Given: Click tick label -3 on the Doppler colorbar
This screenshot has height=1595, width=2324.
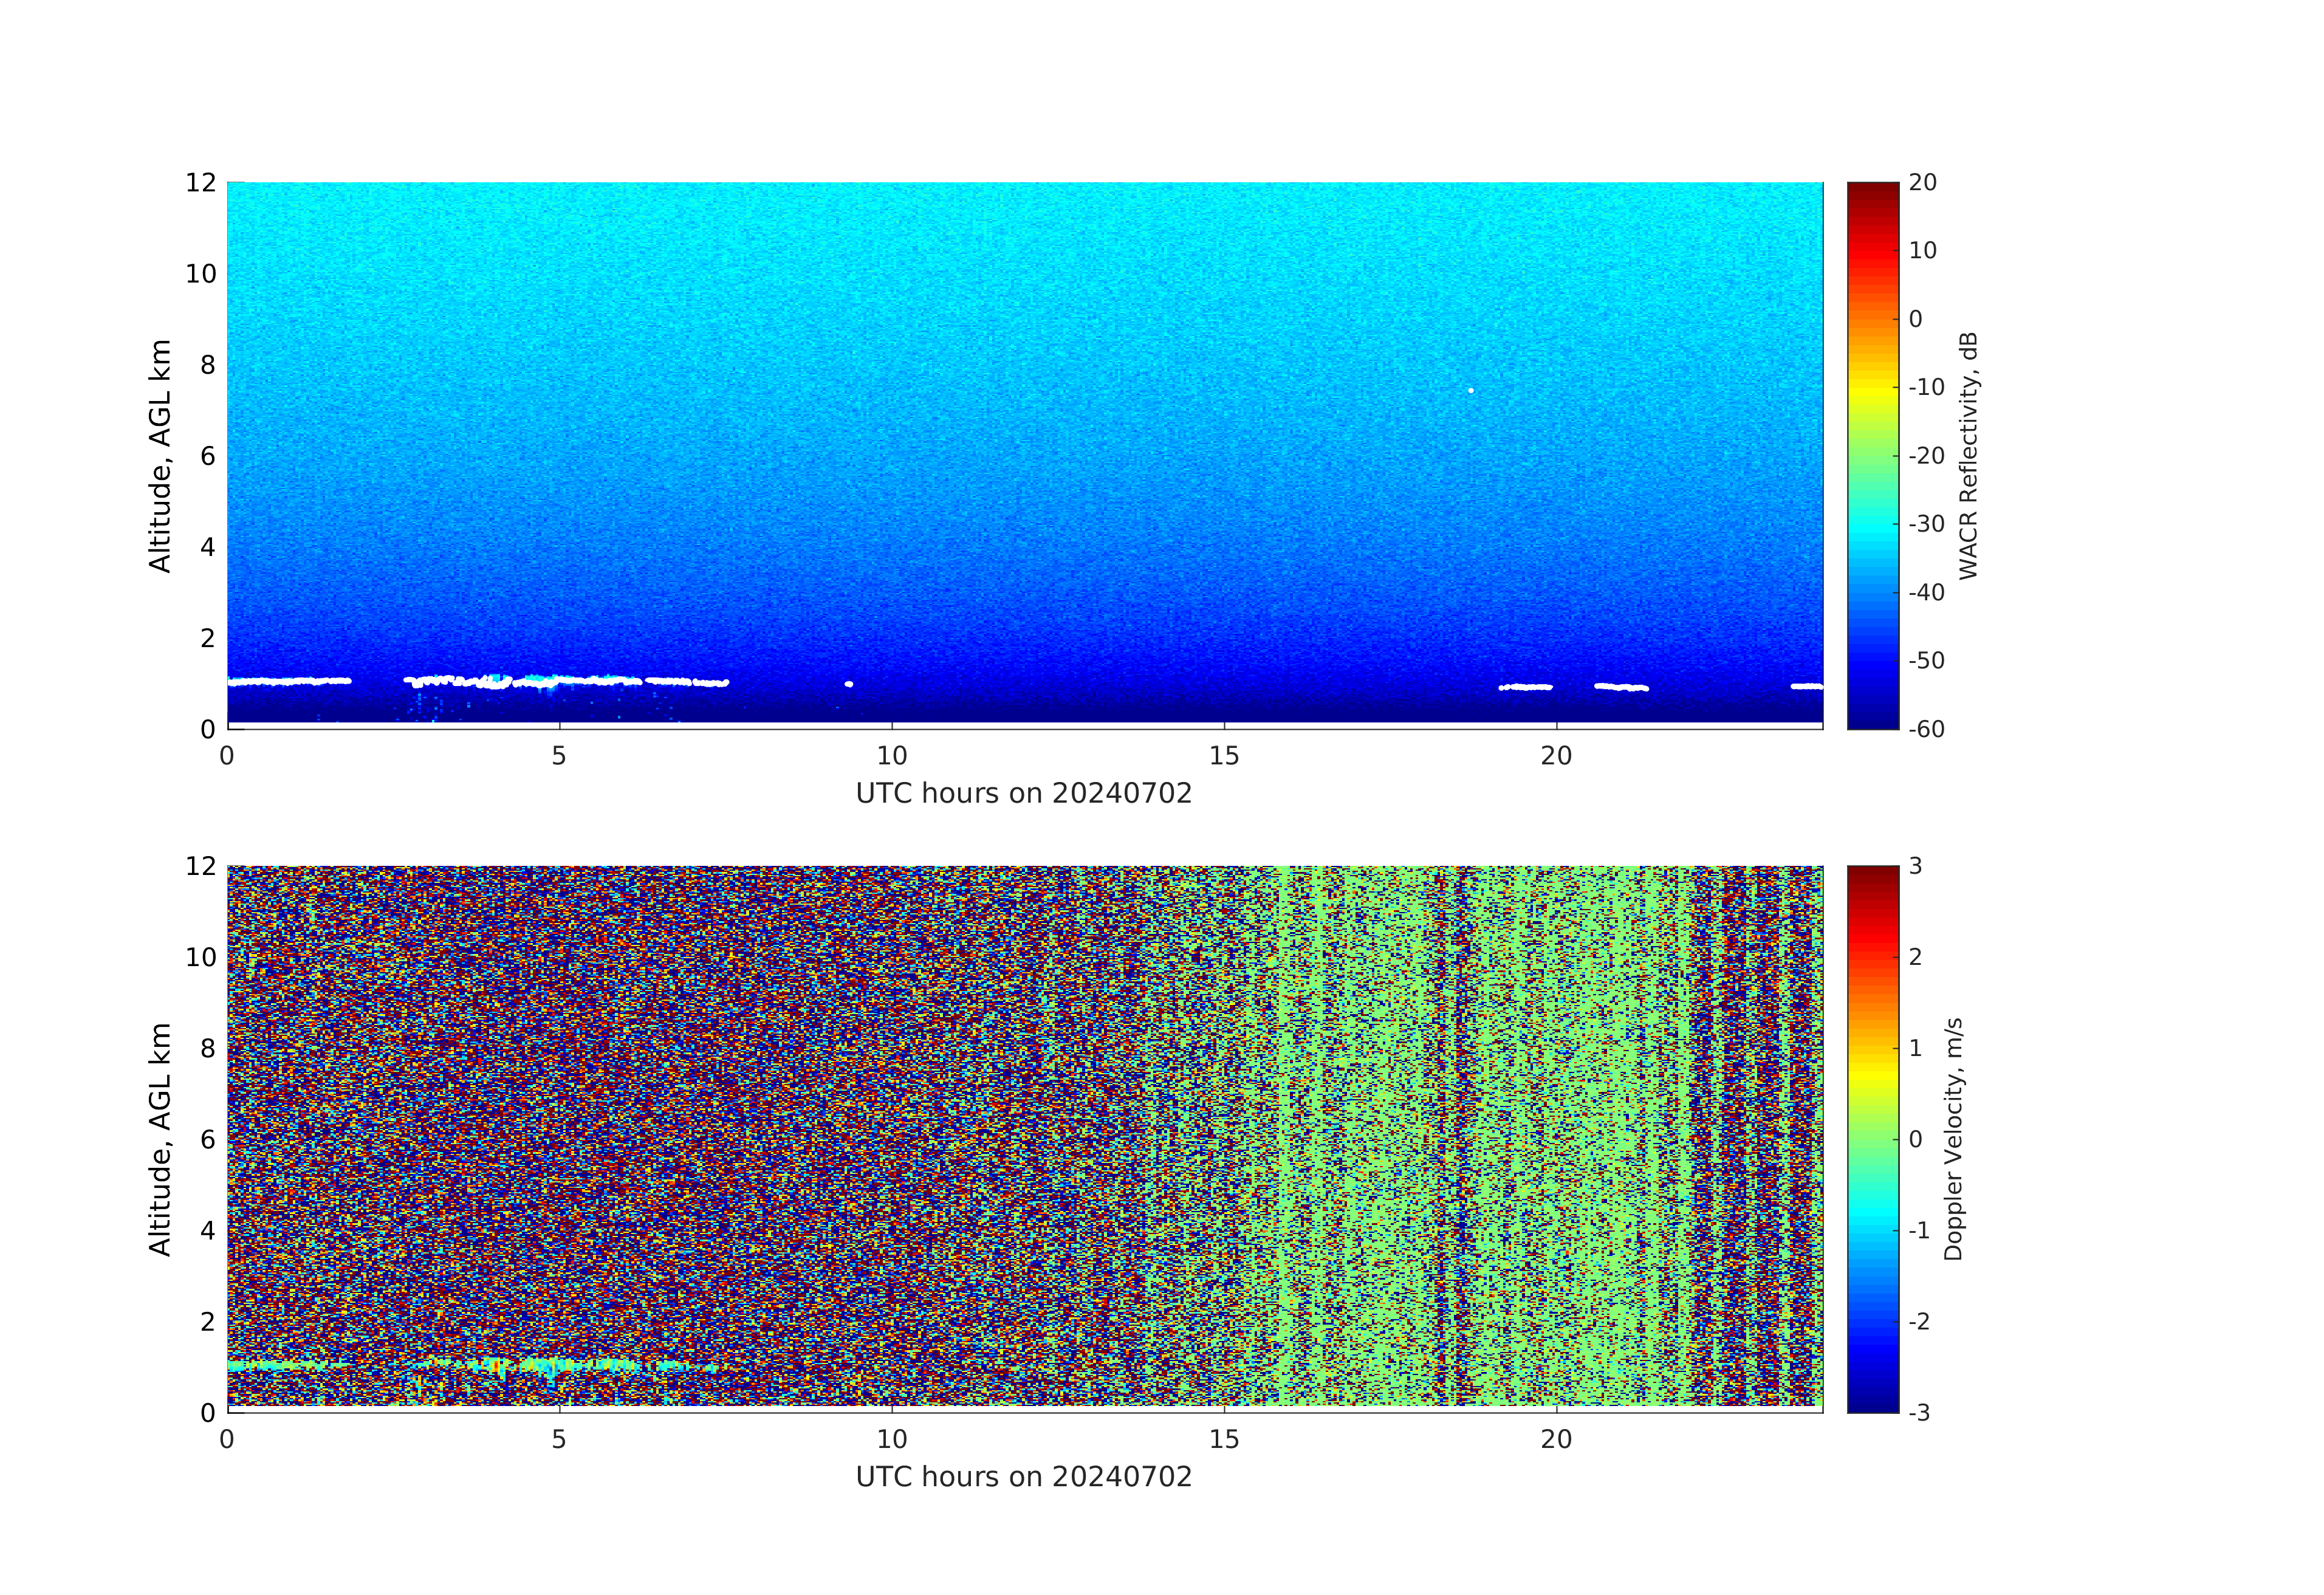Looking at the screenshot, I should pyautogui.click(x=1919, y=1412).
